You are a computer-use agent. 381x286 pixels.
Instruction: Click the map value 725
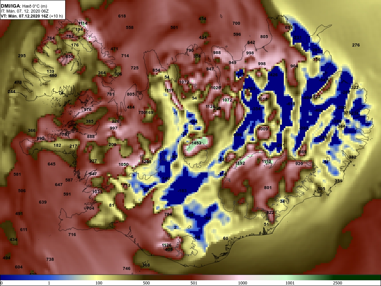point(134,68)
